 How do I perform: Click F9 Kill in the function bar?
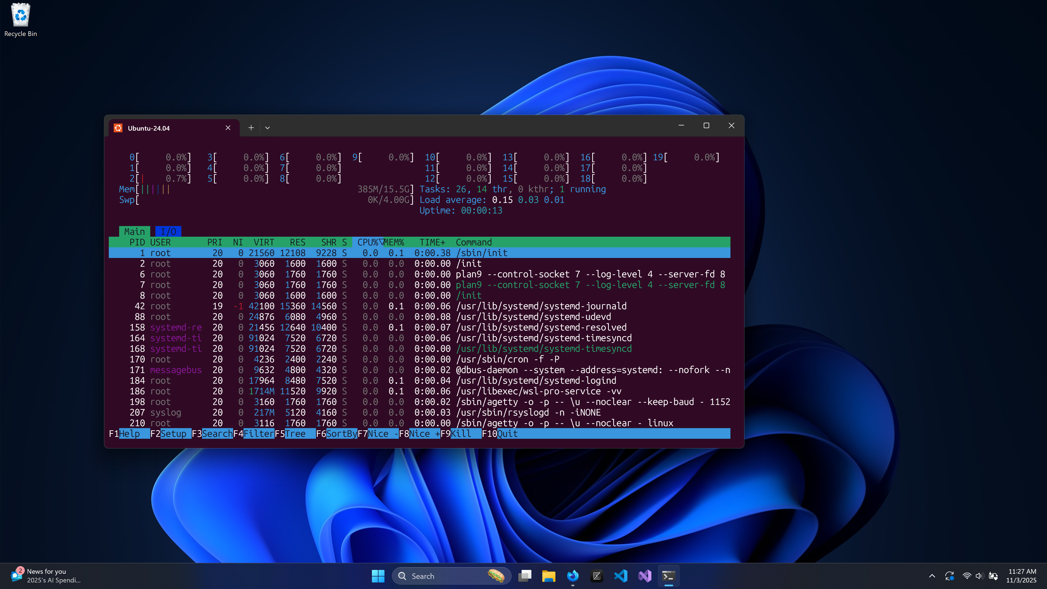tap(461, 434)
